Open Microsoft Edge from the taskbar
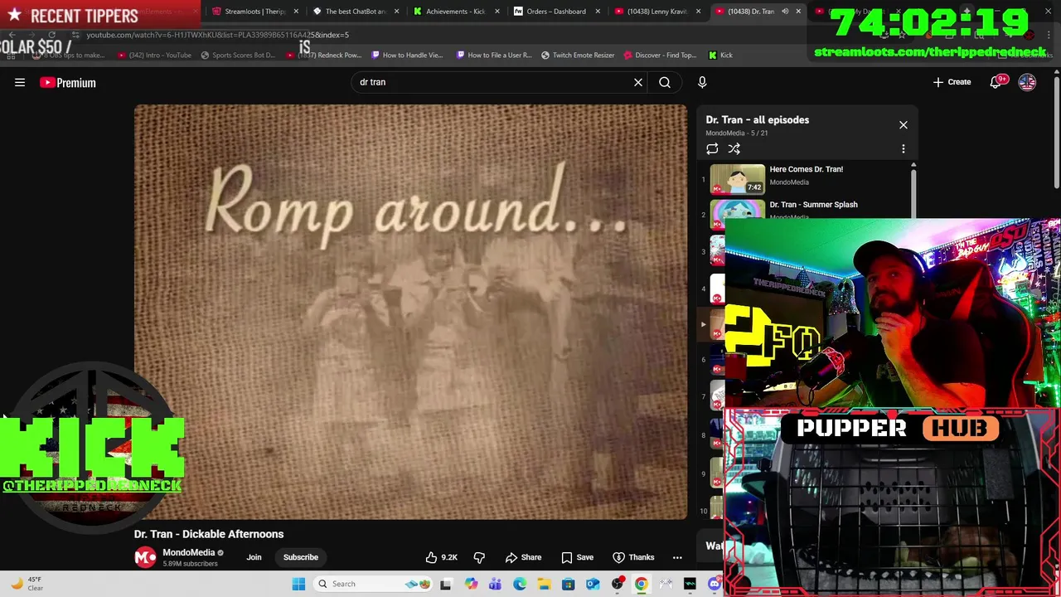This screenshot has width=1061, height=597. (x=520, y=584)
